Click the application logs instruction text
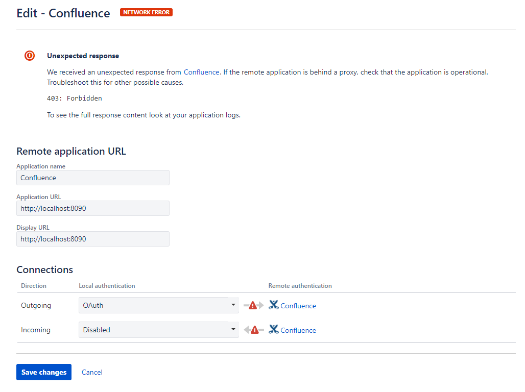 coord(144,115)
